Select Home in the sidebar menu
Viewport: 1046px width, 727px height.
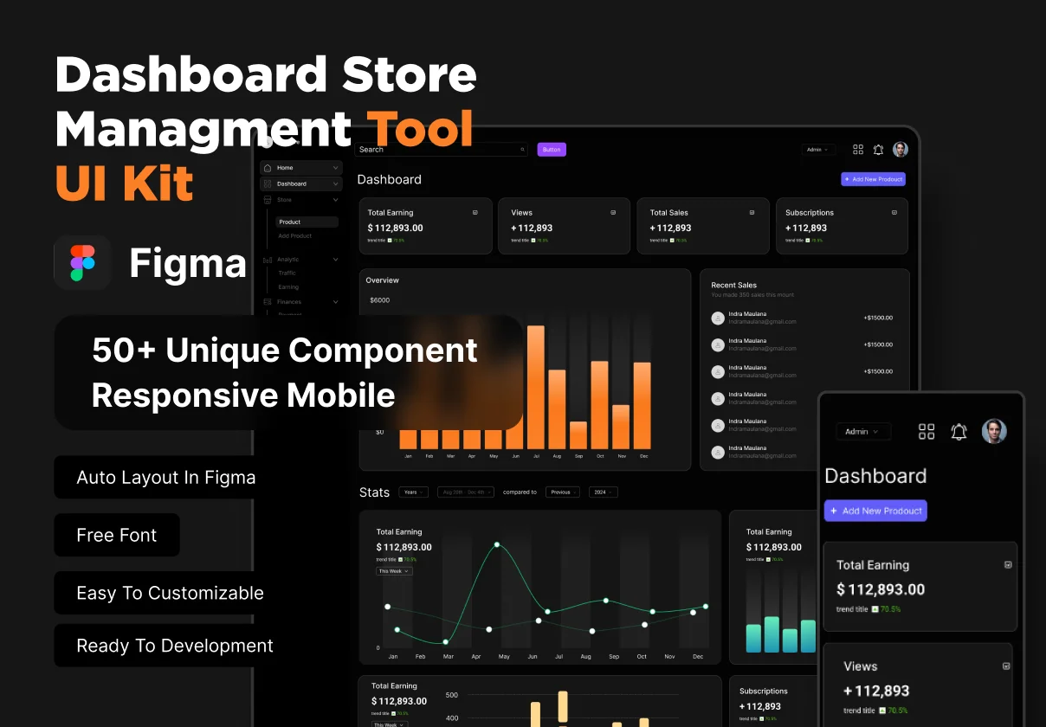(300, 168)
